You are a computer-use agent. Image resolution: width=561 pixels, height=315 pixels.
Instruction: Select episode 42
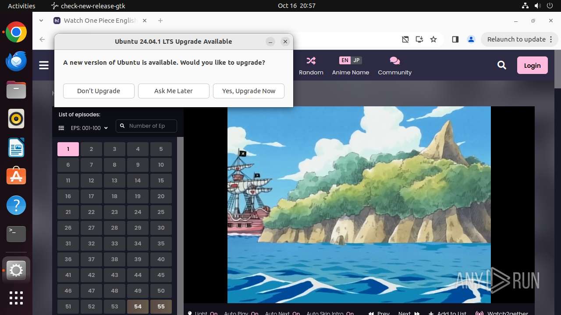click(91, 275)
